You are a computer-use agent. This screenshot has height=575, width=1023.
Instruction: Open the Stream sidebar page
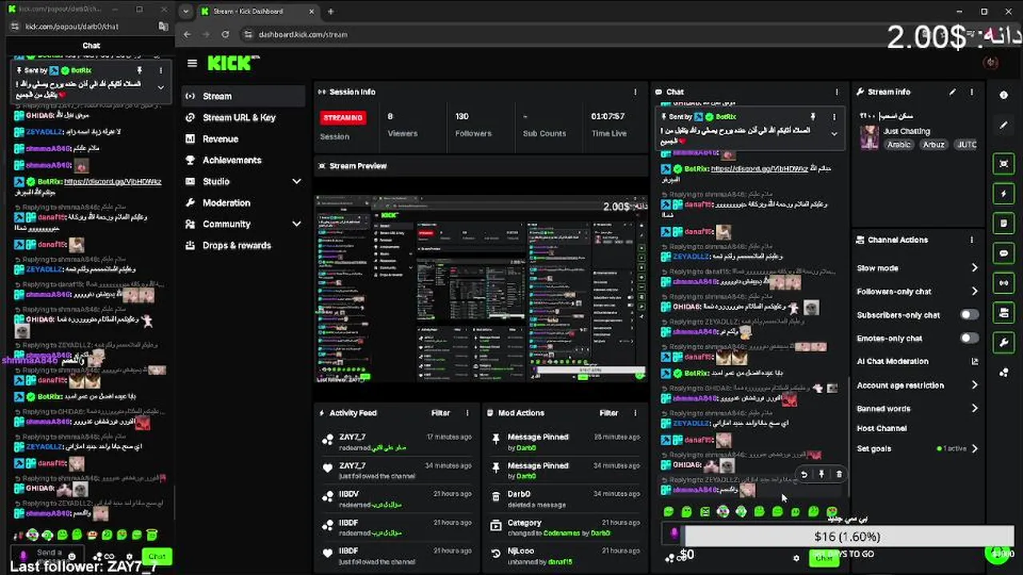[244, 96]
